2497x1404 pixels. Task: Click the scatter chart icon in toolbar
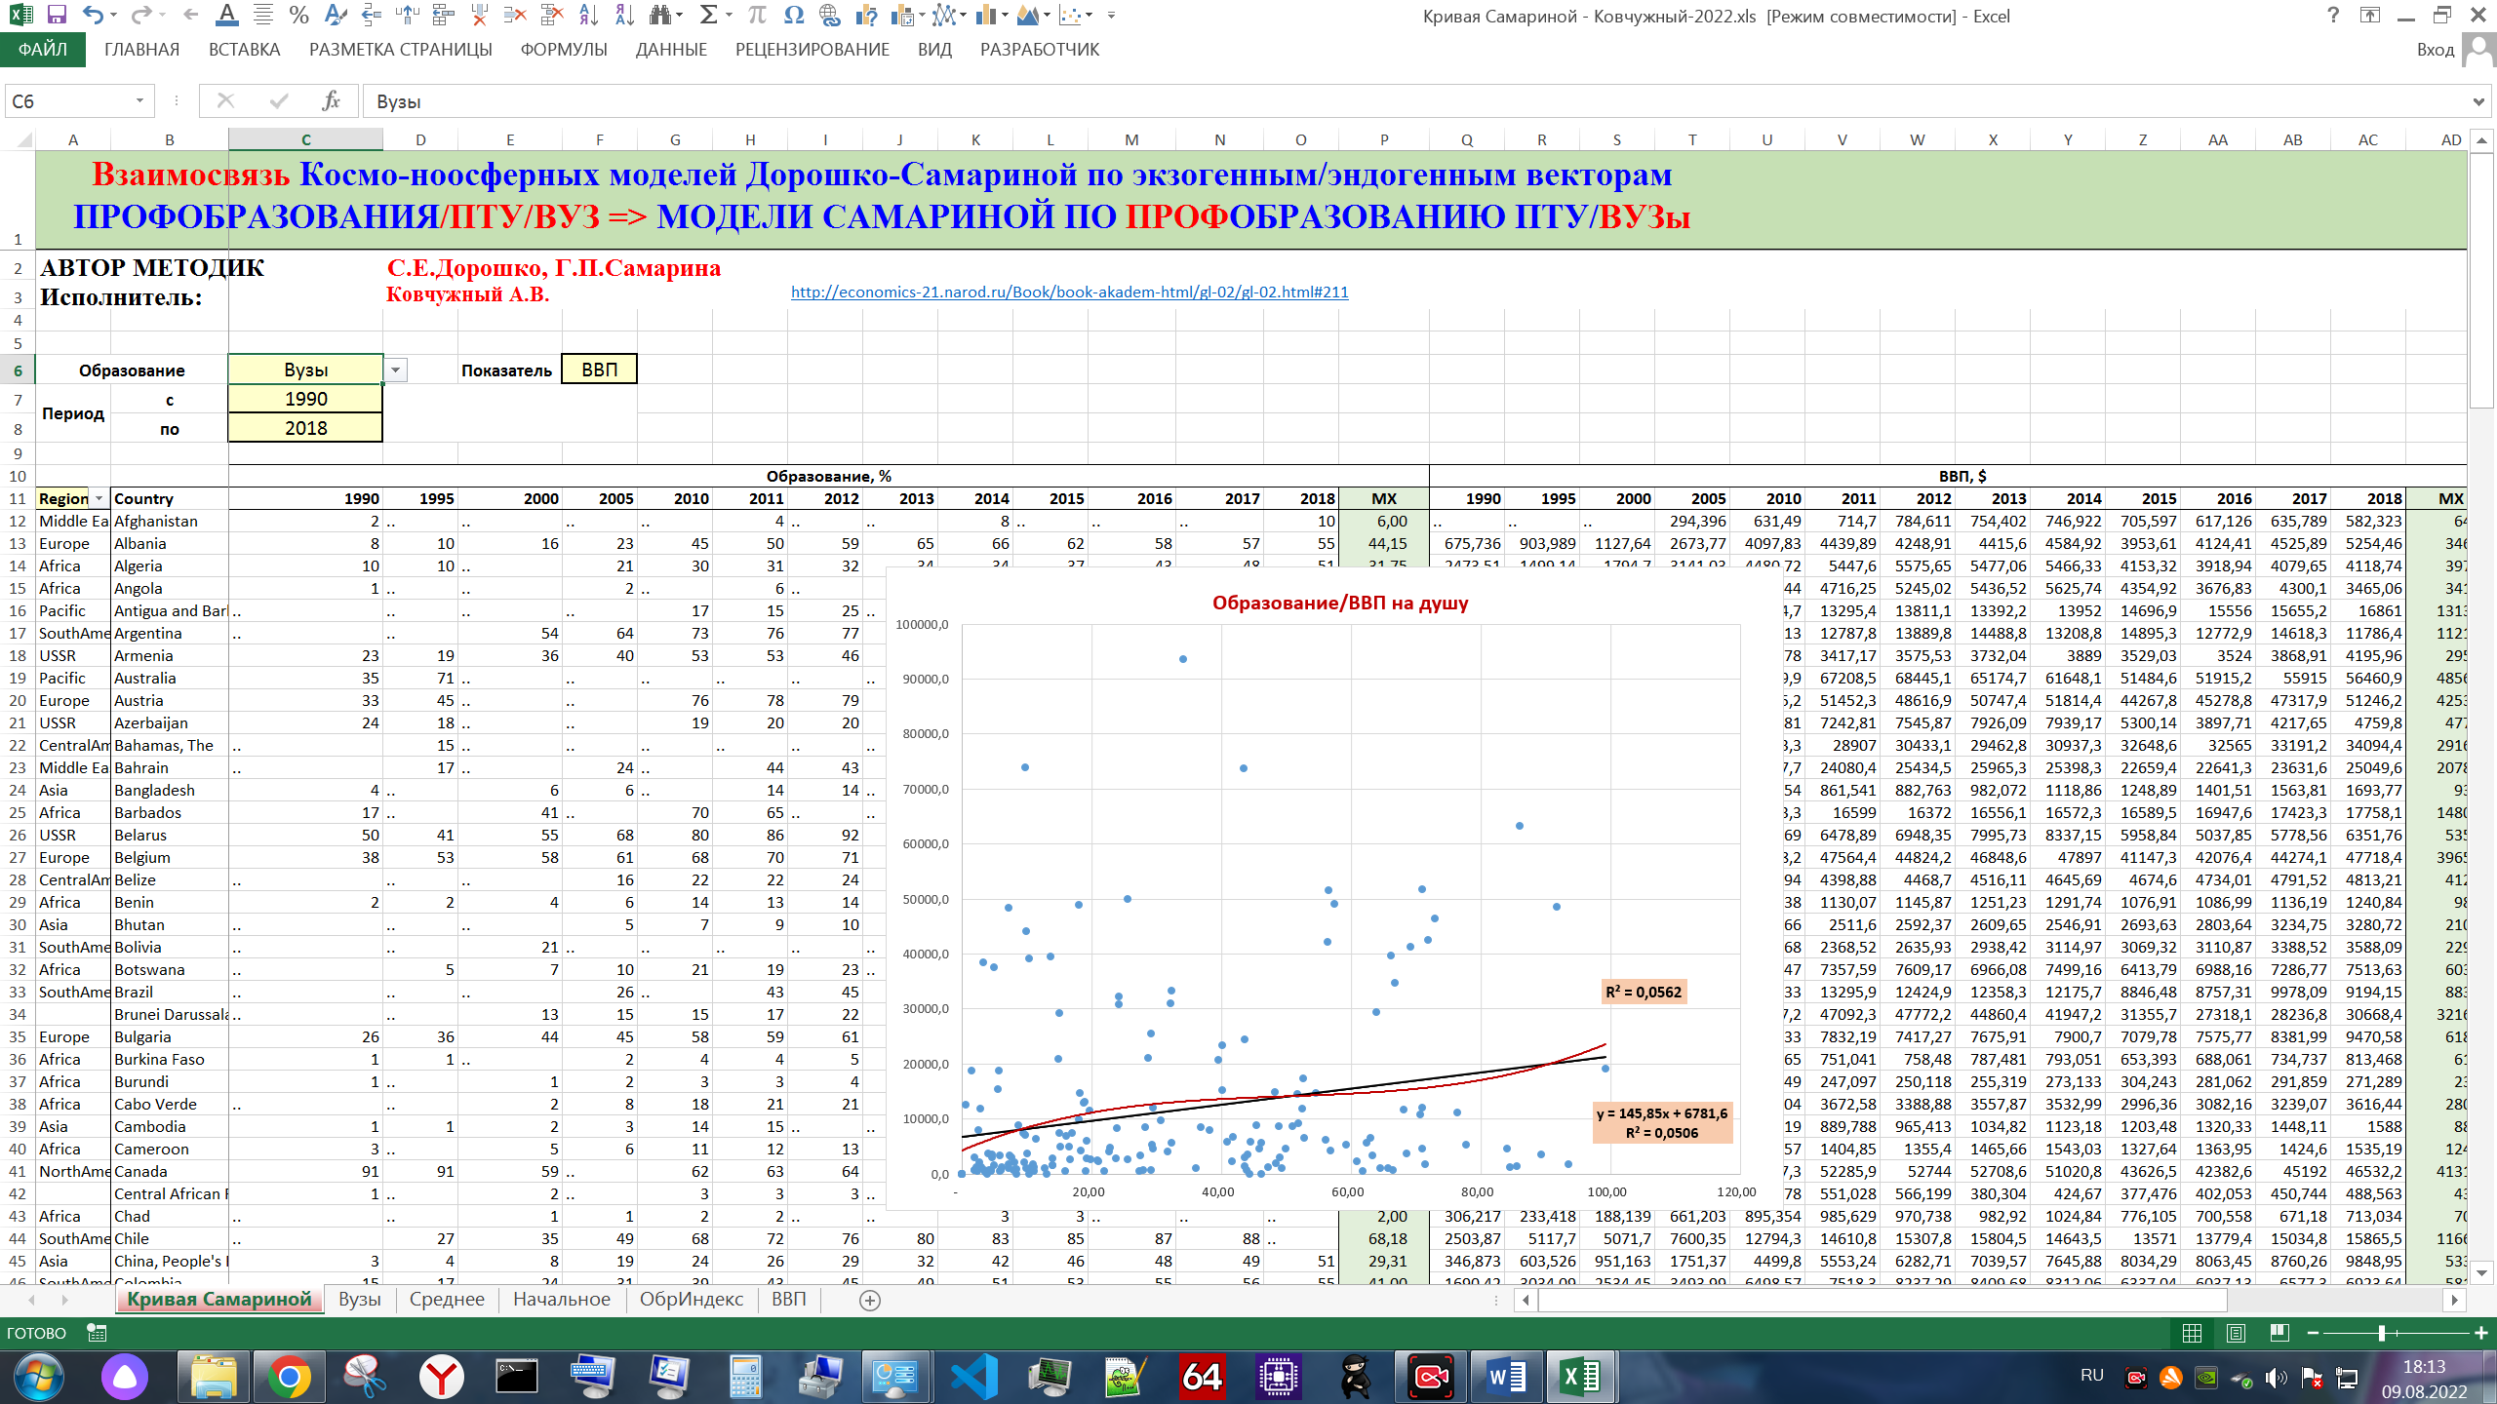[x=1070, y=15]
